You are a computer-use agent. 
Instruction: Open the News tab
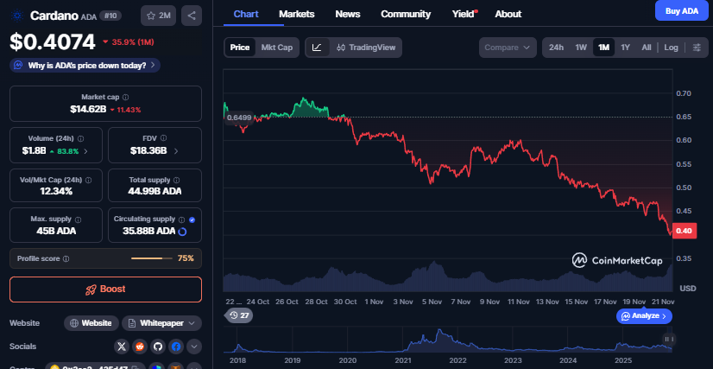pos(348,14)
